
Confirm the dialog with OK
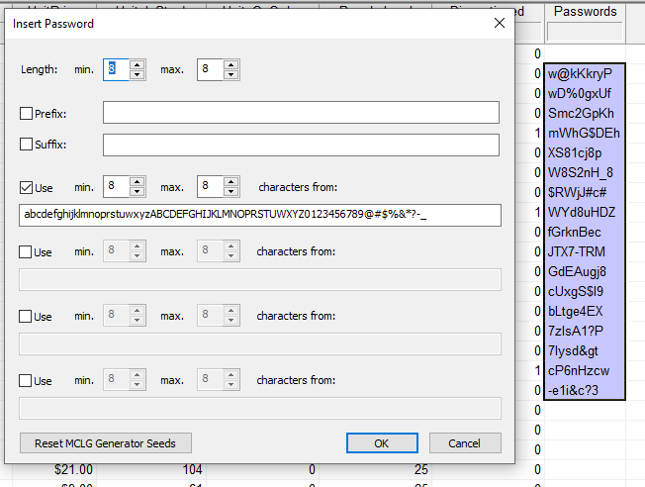(381, 443)
